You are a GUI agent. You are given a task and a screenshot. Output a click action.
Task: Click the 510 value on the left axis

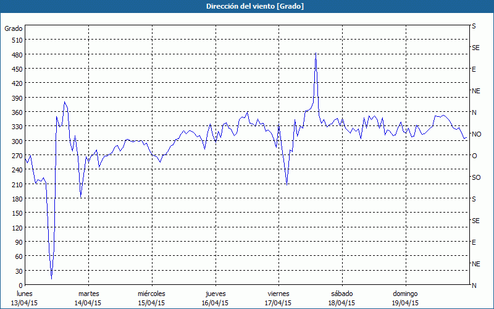[x=16, y=40]
